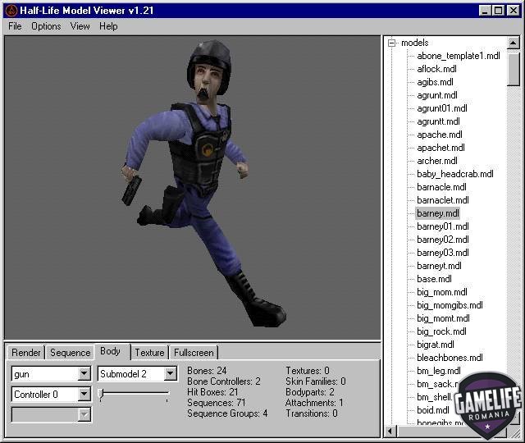Click the tree scrollbar up arrow
The image size is (525, 443).
[513, 43]
